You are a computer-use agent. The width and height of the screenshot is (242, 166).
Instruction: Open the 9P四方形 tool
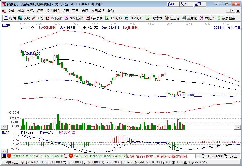click(x=74, y=18)
